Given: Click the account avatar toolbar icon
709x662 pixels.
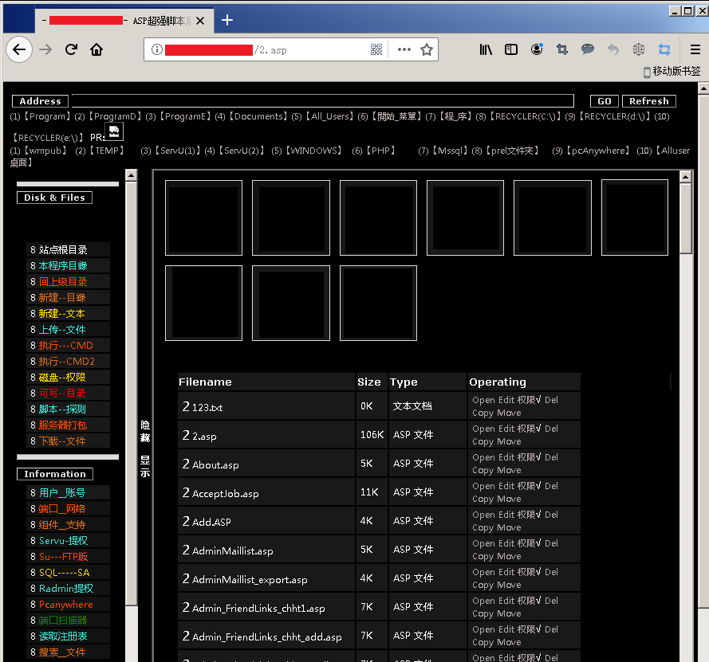Looking at the screenshot, I should [537, 49].
